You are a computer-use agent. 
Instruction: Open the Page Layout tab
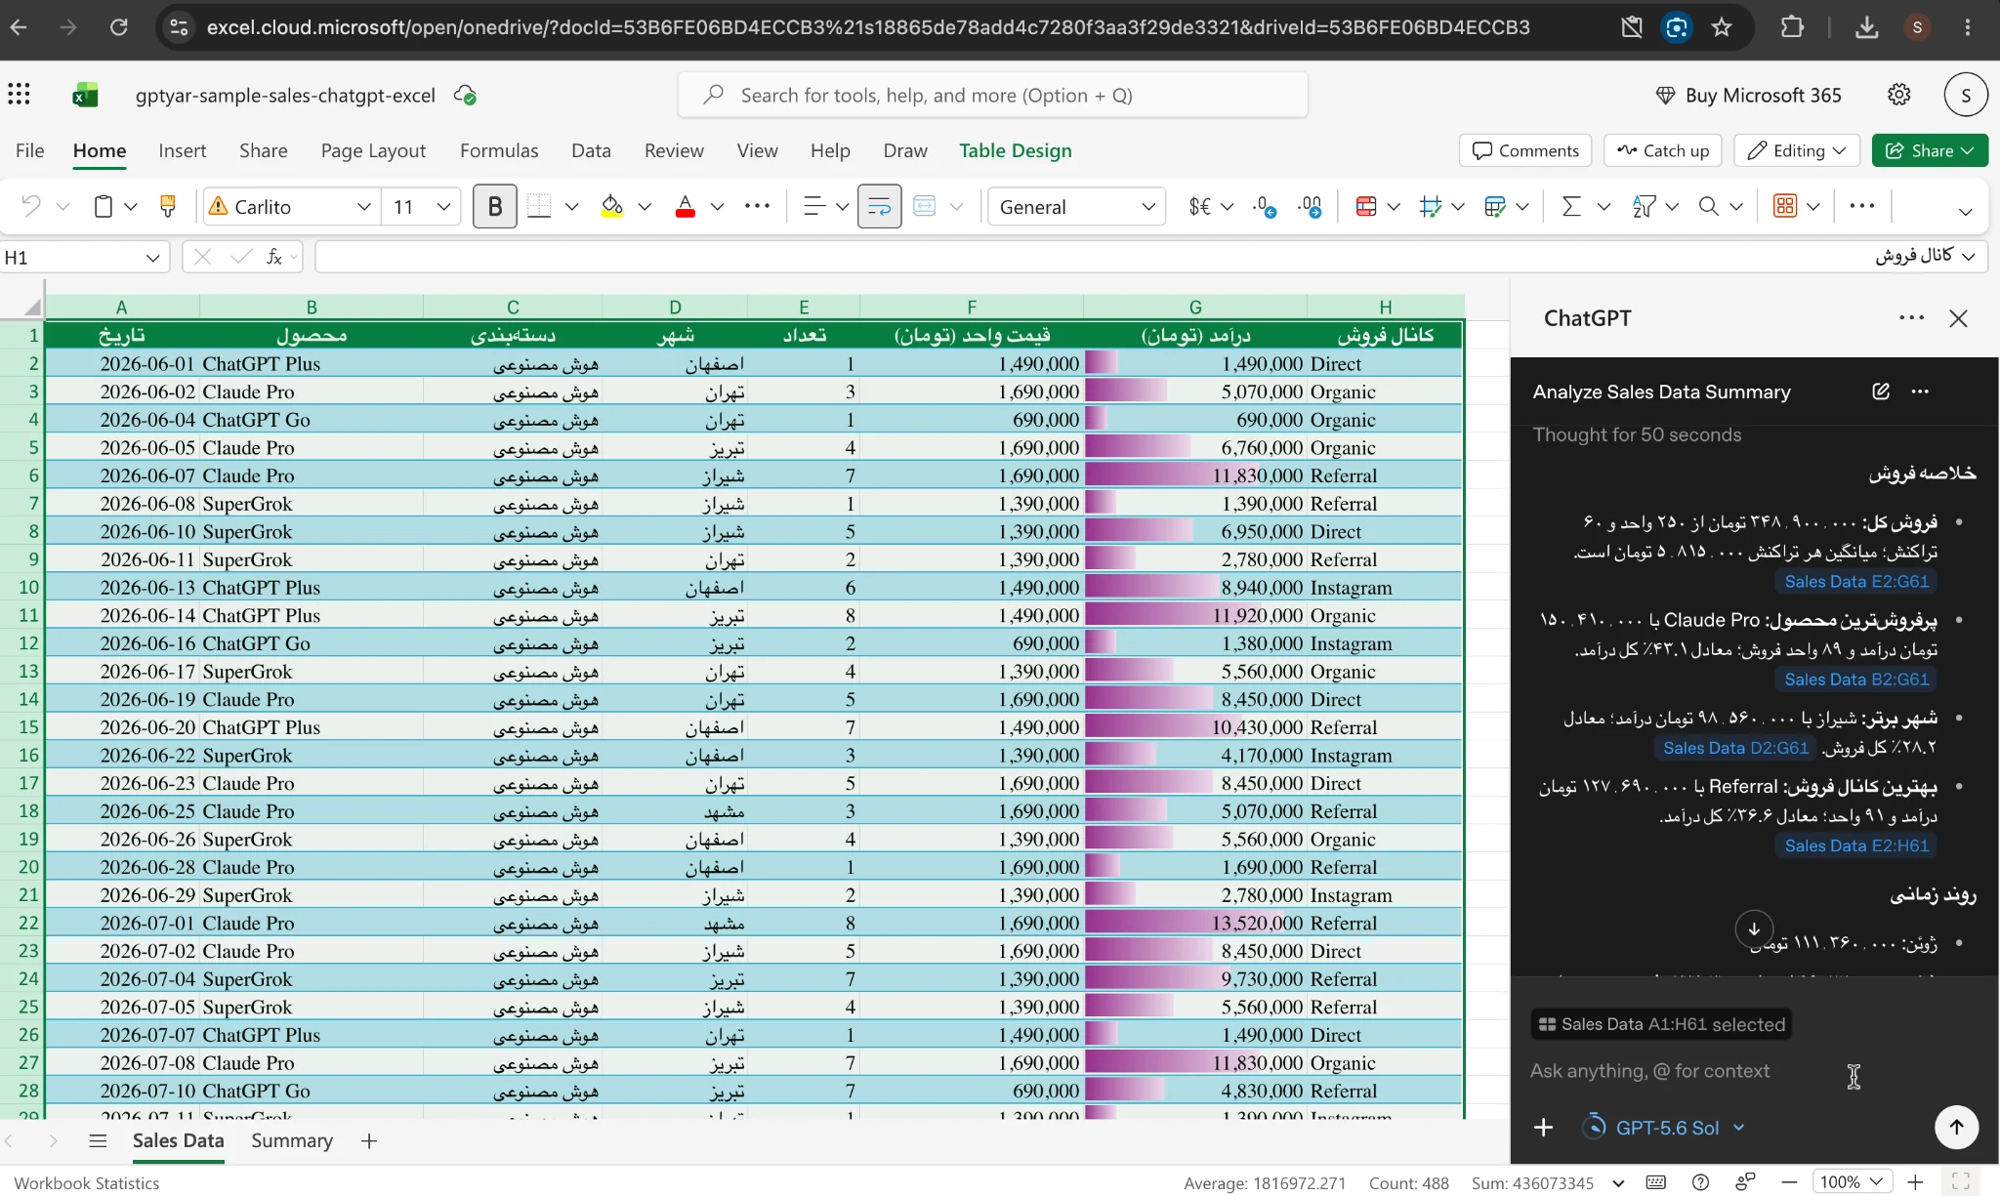[373, 150]
